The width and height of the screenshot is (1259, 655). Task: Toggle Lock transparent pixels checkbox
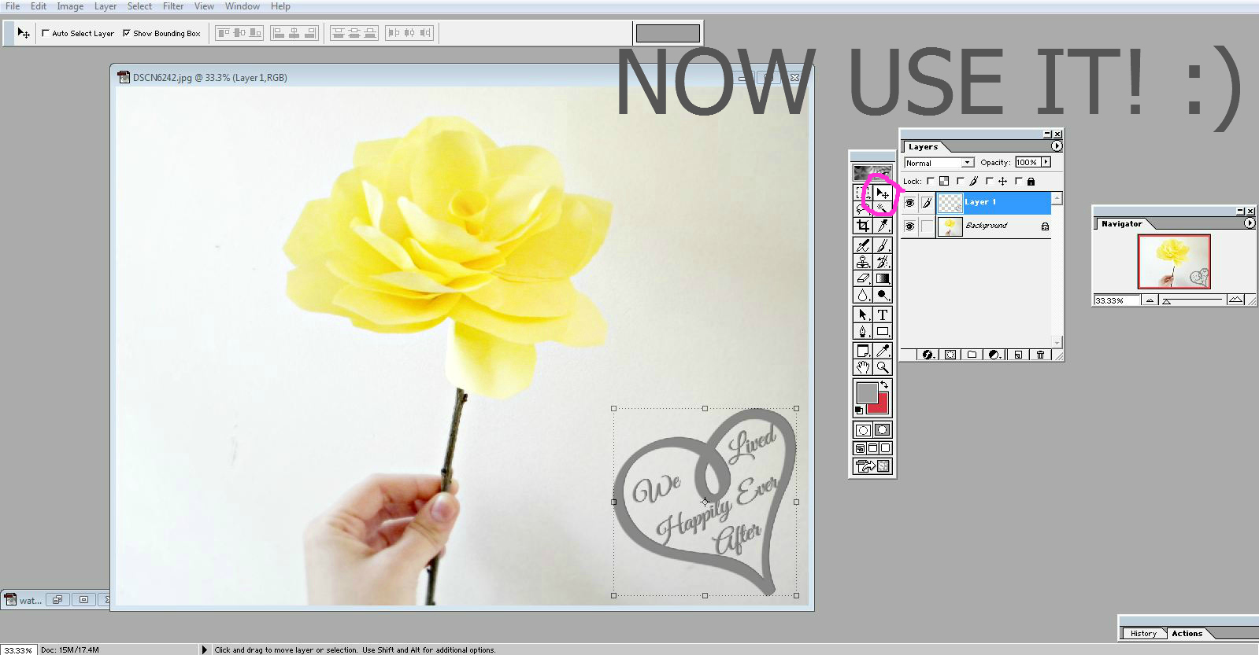pyautogui.click(x=930, y=181)
